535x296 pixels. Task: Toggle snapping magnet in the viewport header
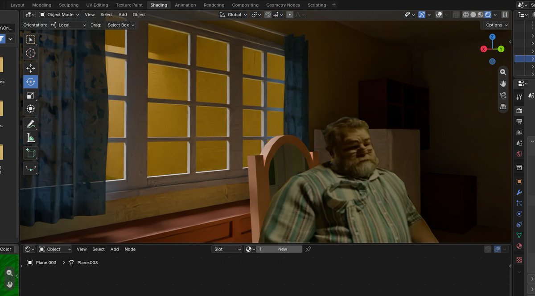267,15
